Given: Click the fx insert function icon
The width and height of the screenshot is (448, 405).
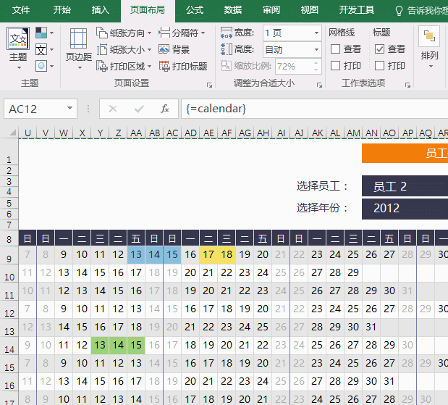Looking at the screenshot, I should (x=165, y=109).
